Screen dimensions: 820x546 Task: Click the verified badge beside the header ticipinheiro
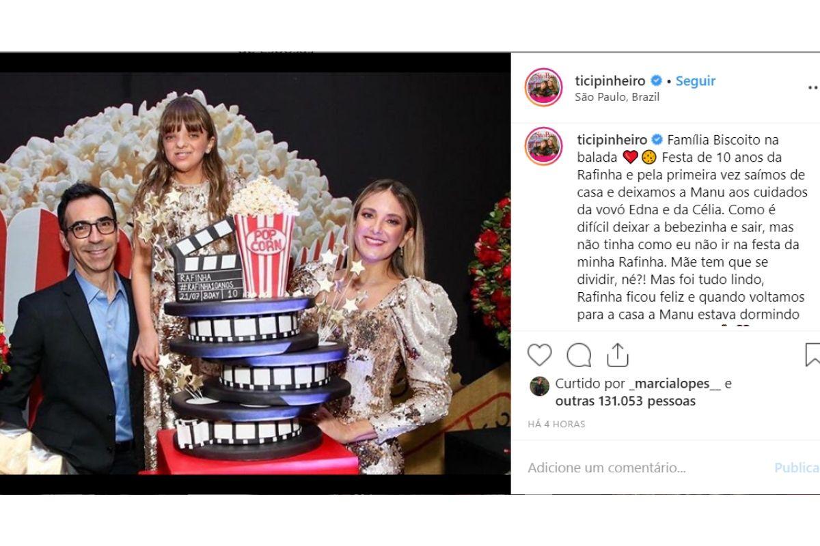point(657,81)
